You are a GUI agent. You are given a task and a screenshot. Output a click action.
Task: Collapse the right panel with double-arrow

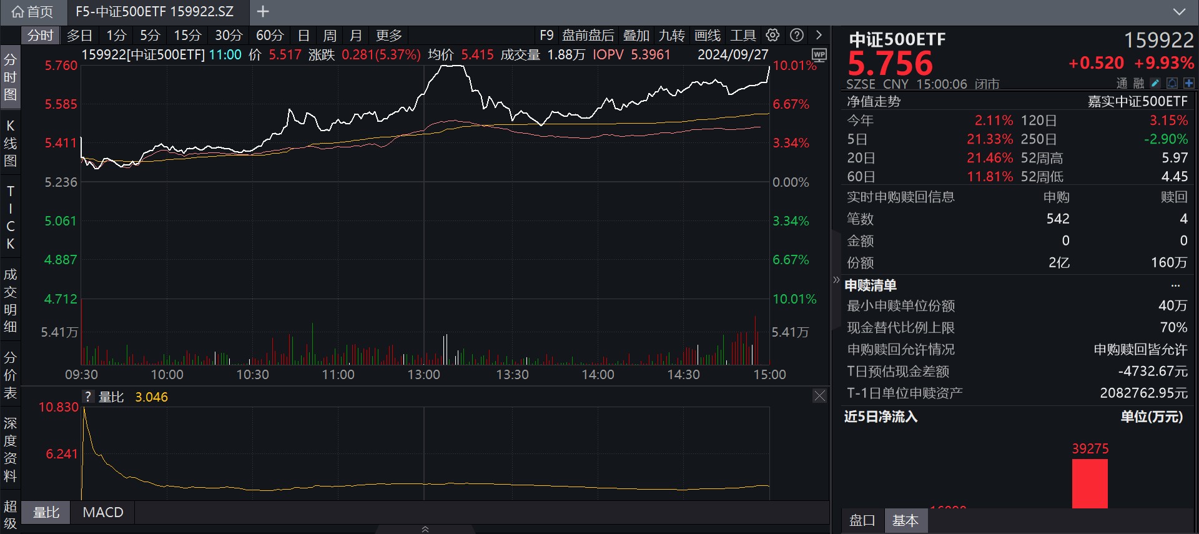836,280
